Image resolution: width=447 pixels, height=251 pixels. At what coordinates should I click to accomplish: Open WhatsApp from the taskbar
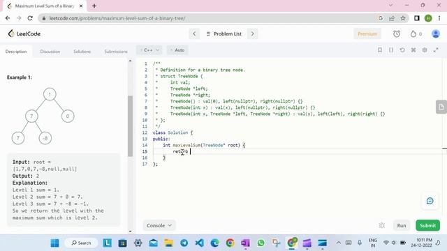point(261,243)
